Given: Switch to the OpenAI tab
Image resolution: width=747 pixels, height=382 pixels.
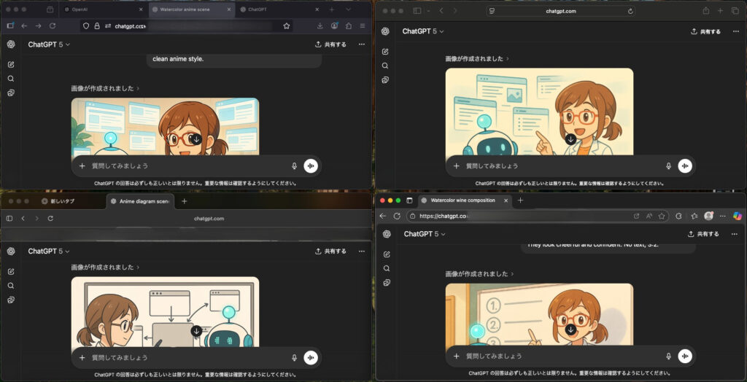Looking at the screenshot, I should [x=102, y=10].
